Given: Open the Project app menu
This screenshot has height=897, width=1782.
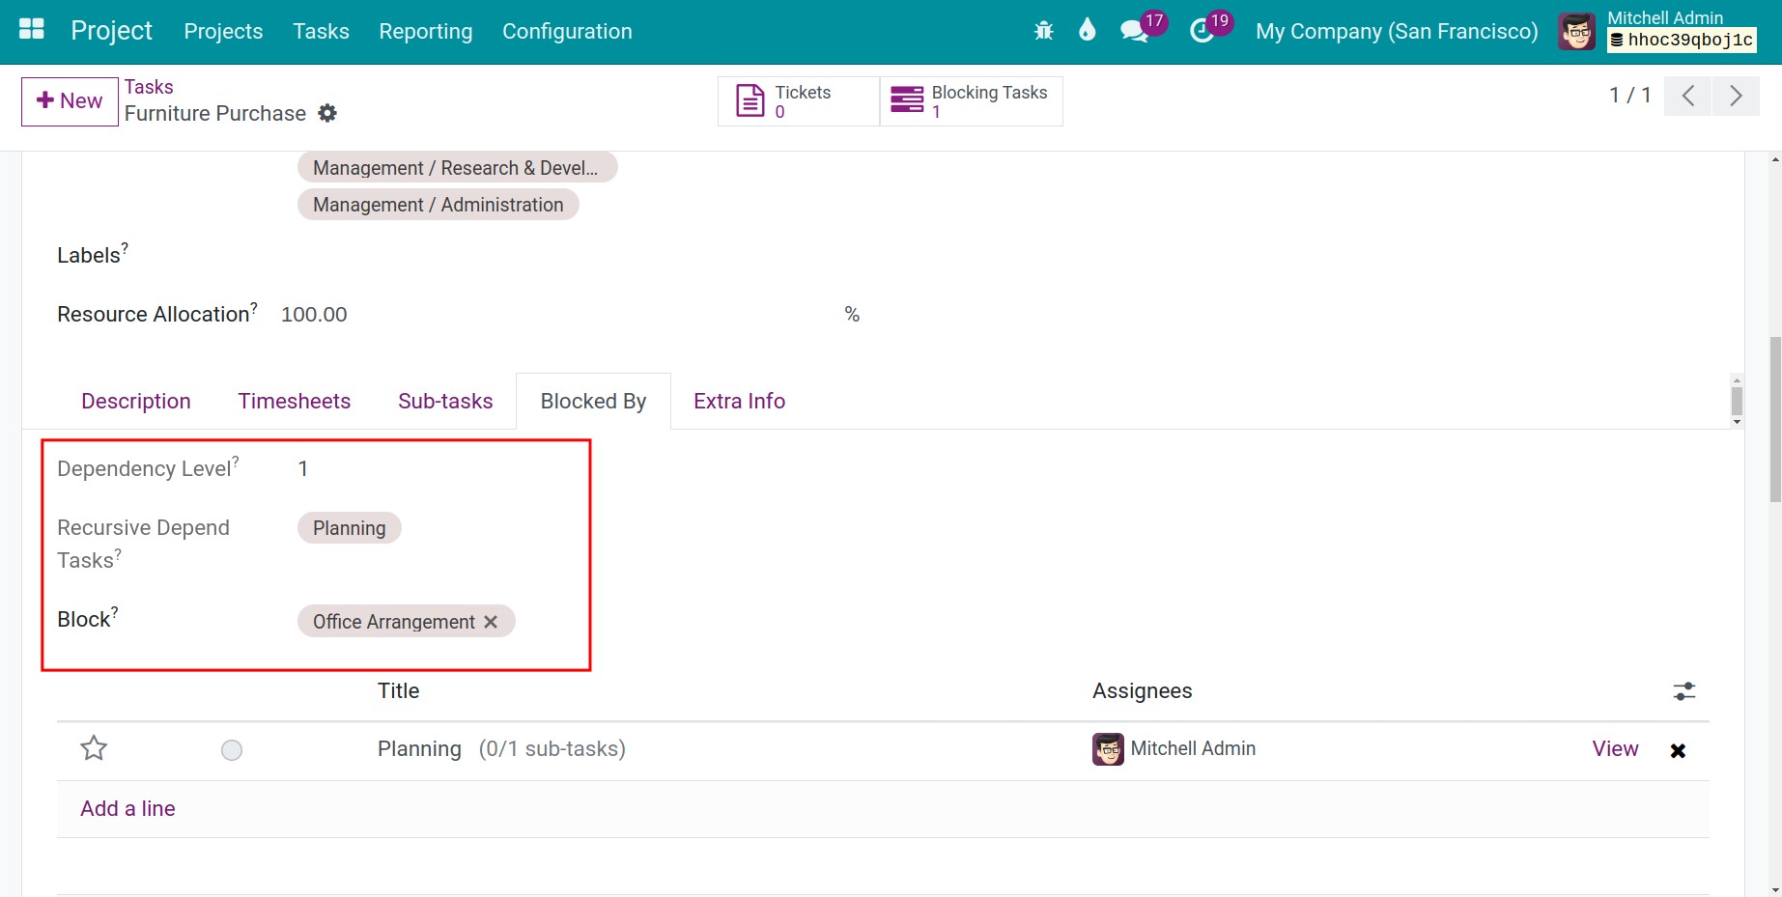Looking at the screenshot, I should tap(111, 31).
